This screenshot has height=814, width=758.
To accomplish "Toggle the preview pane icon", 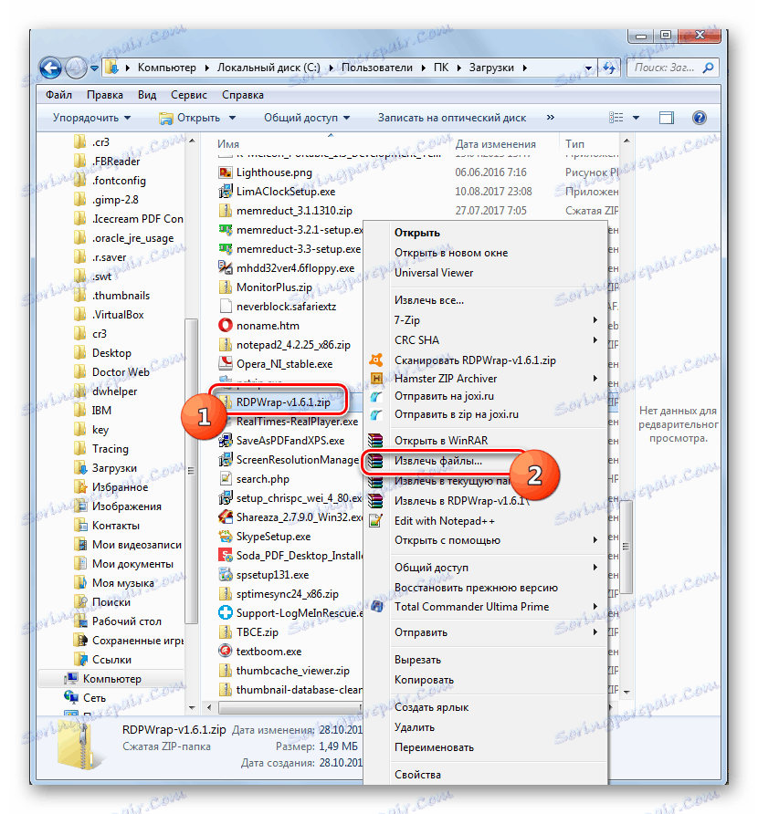I will pyautogui.click(x=666, y=118).
